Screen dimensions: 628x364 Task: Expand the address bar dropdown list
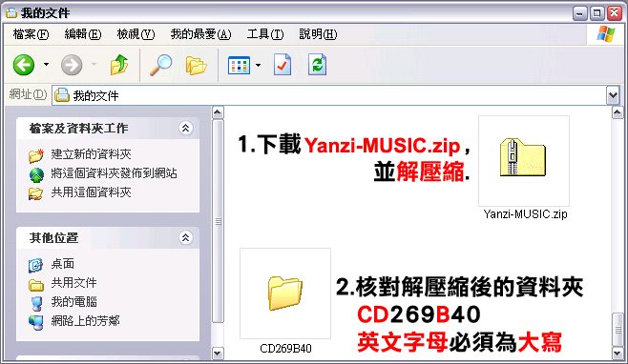[613, 95]
